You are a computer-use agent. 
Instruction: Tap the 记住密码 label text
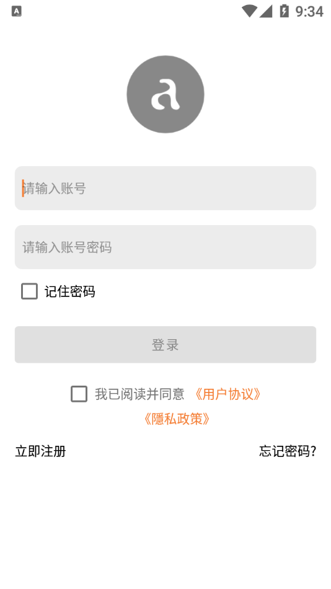(70, 291)
